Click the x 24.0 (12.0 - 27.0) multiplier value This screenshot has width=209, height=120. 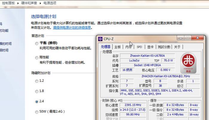click(133, 110)
